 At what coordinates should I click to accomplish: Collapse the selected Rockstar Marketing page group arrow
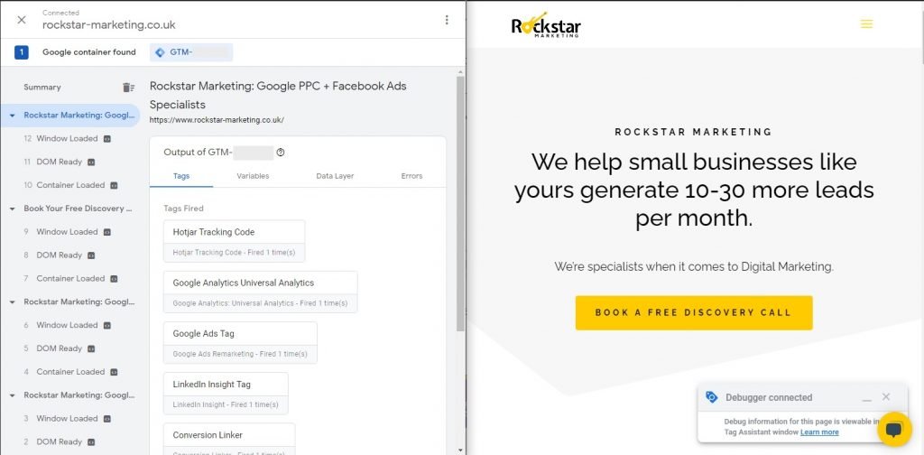13,116
